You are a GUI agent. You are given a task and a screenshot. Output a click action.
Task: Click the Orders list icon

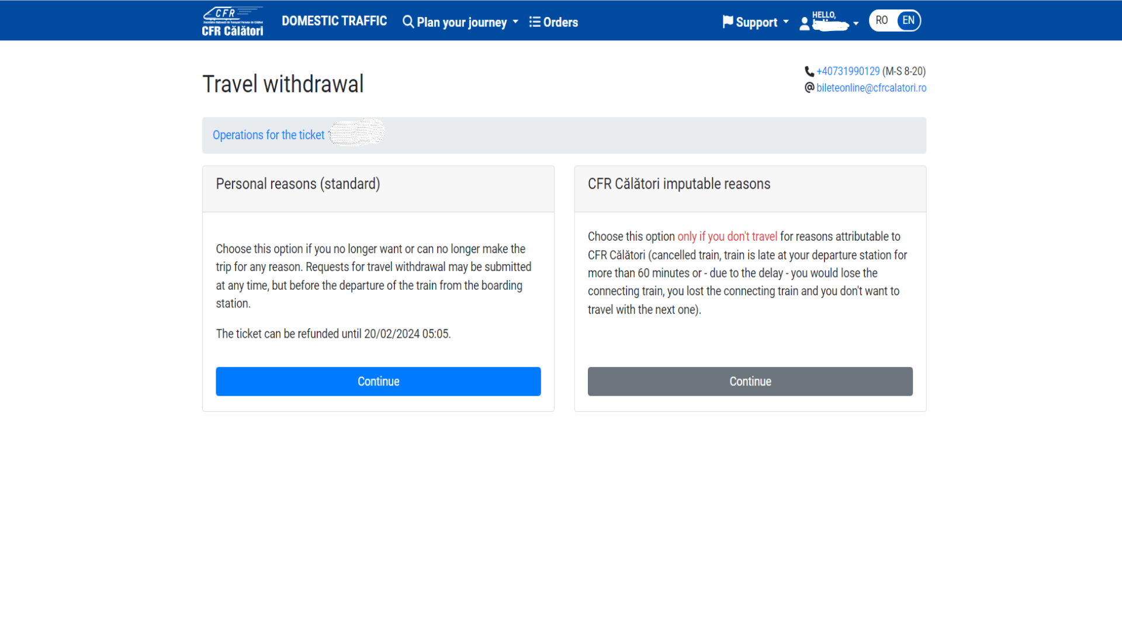pyautogui.click(x=535, y=22)
